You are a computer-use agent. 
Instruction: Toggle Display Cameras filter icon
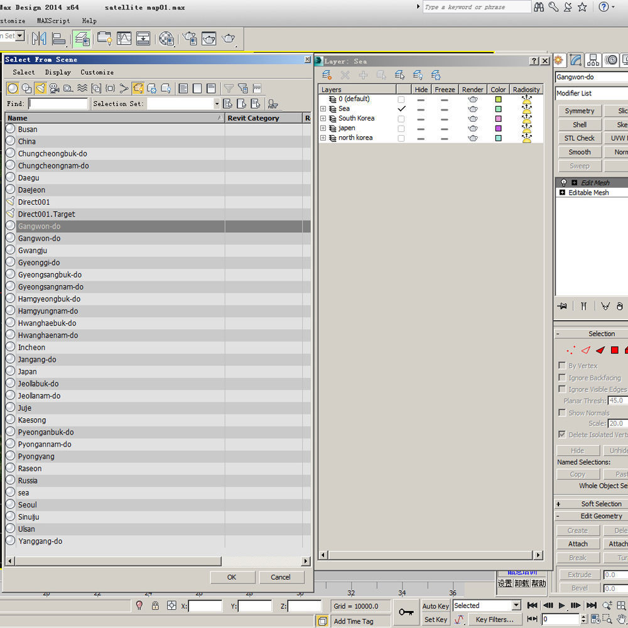[55, 88]
